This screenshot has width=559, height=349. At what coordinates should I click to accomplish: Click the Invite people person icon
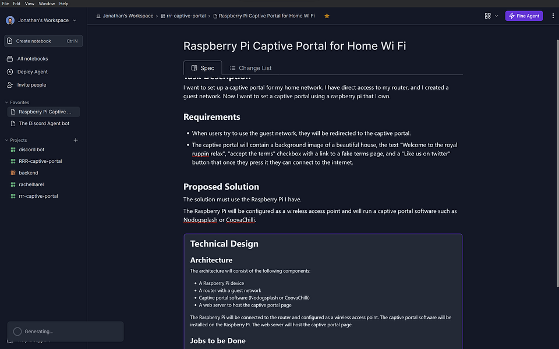click(10, 85)
